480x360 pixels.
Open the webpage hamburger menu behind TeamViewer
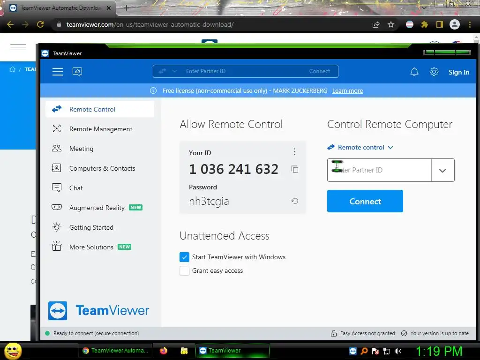[x=18, y=47]
